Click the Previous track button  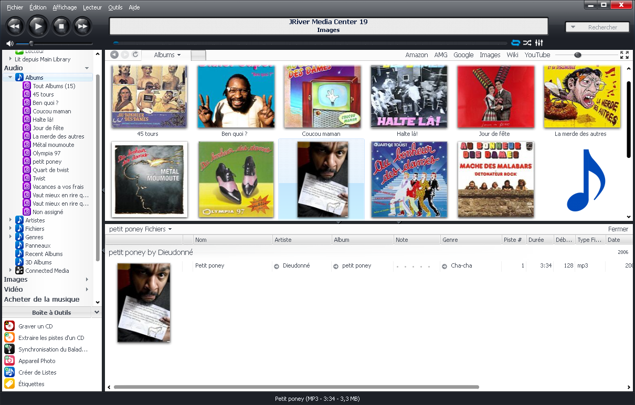[15, 26]
